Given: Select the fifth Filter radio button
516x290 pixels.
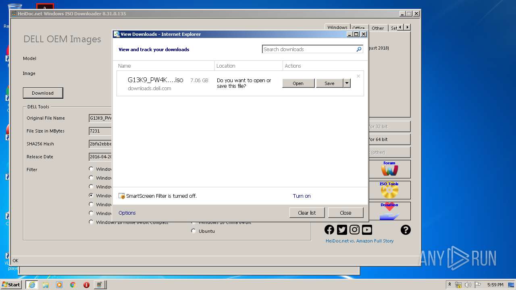Looking at the screenshot, I should pos(91,205).
